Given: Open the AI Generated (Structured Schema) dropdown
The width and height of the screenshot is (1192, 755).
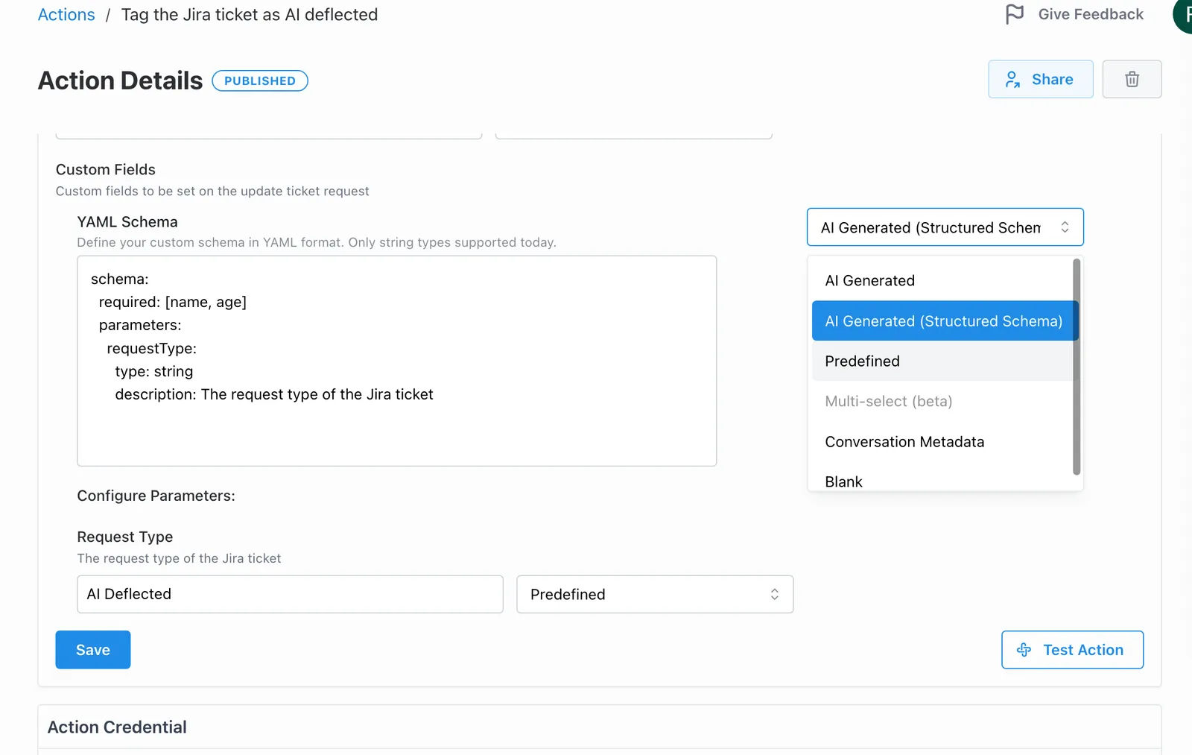Looking at the screenshot, I should [x=945, y=227].
